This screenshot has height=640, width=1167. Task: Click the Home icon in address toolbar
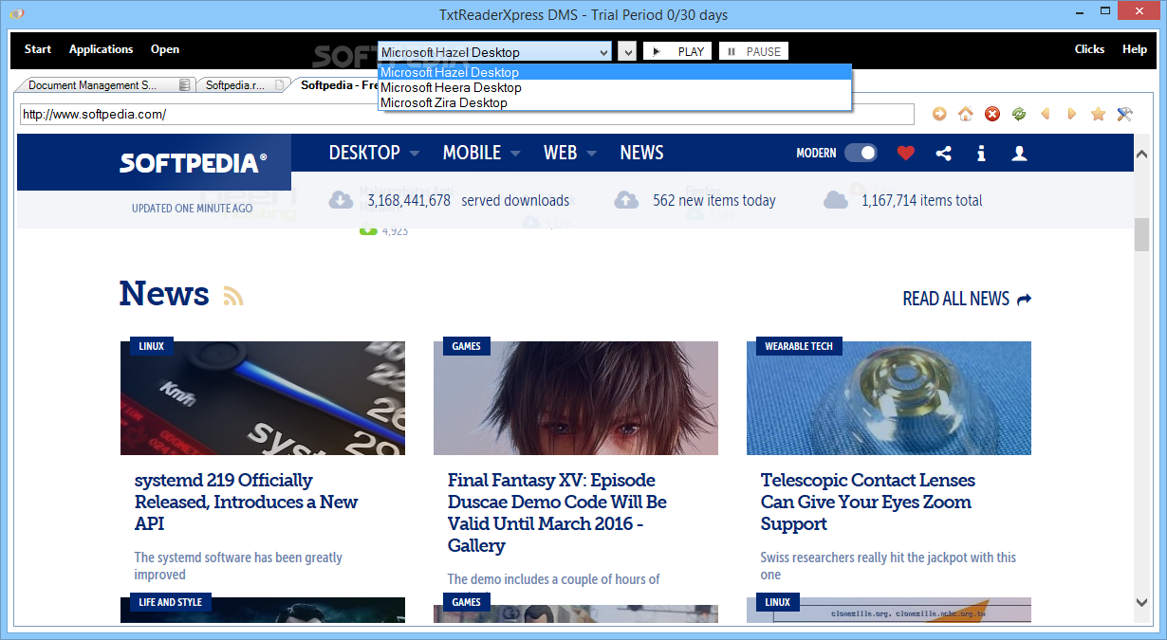coord(966,114)
